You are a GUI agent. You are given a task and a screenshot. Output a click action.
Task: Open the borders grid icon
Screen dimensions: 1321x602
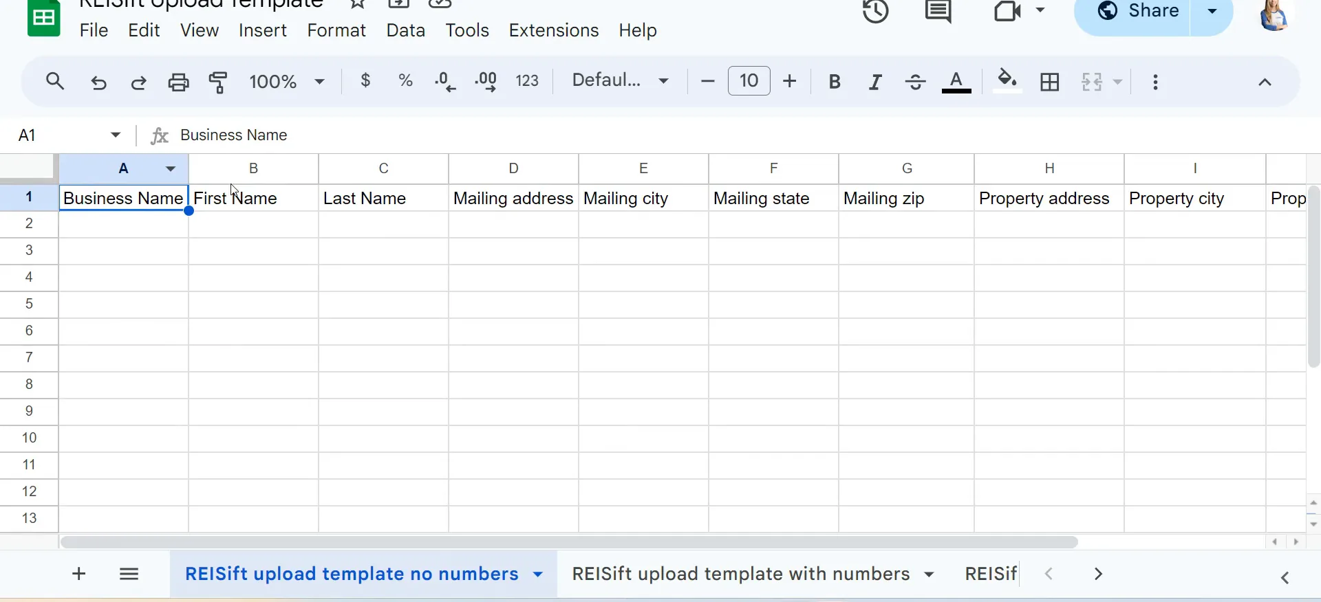[1050, 82]
